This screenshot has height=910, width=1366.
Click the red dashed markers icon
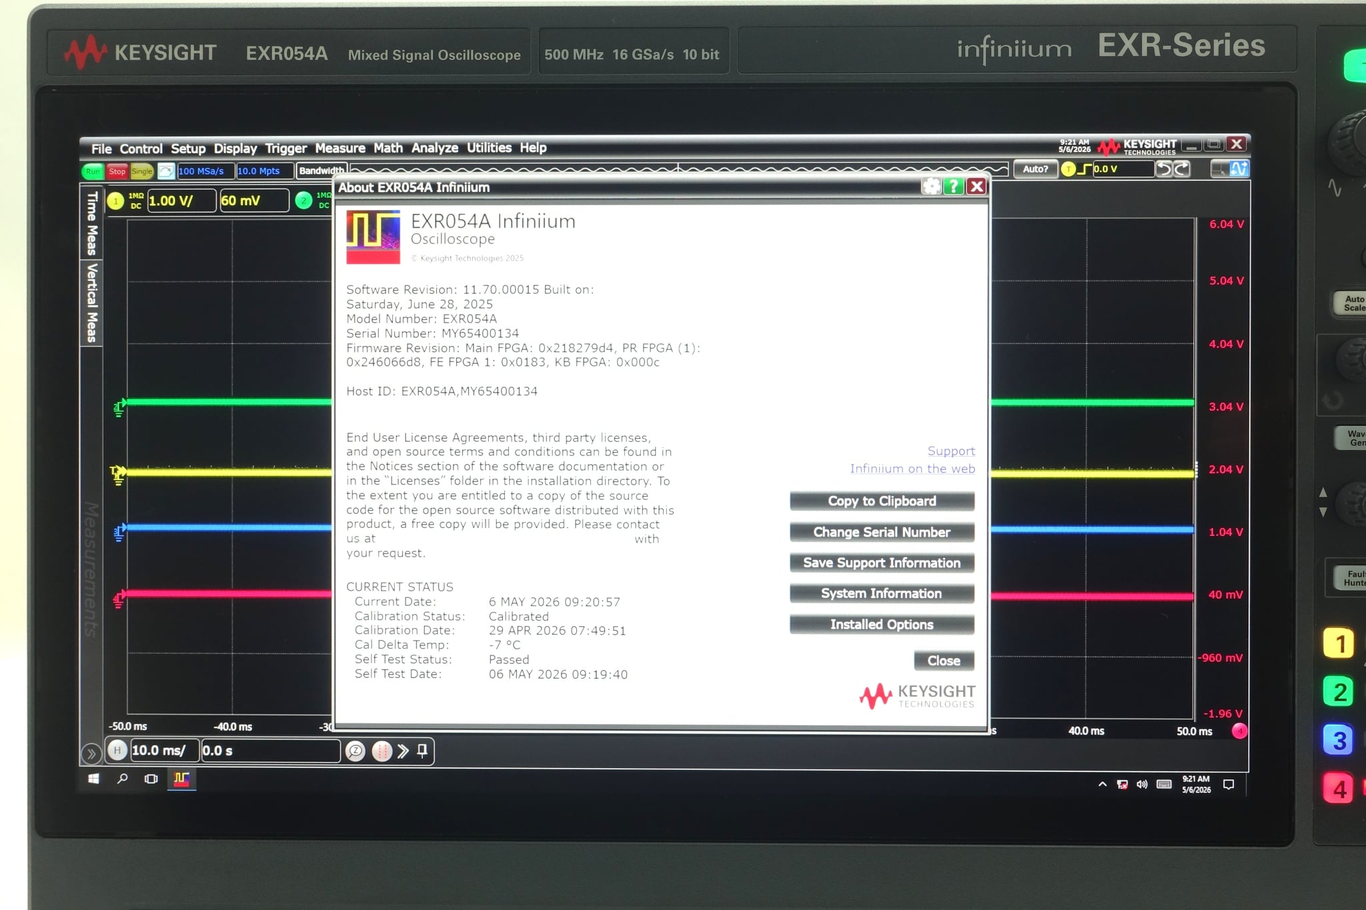pos(382,751)
